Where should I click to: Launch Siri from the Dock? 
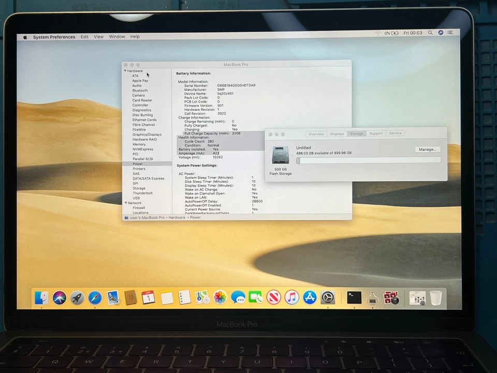click(x=59, y=297)
